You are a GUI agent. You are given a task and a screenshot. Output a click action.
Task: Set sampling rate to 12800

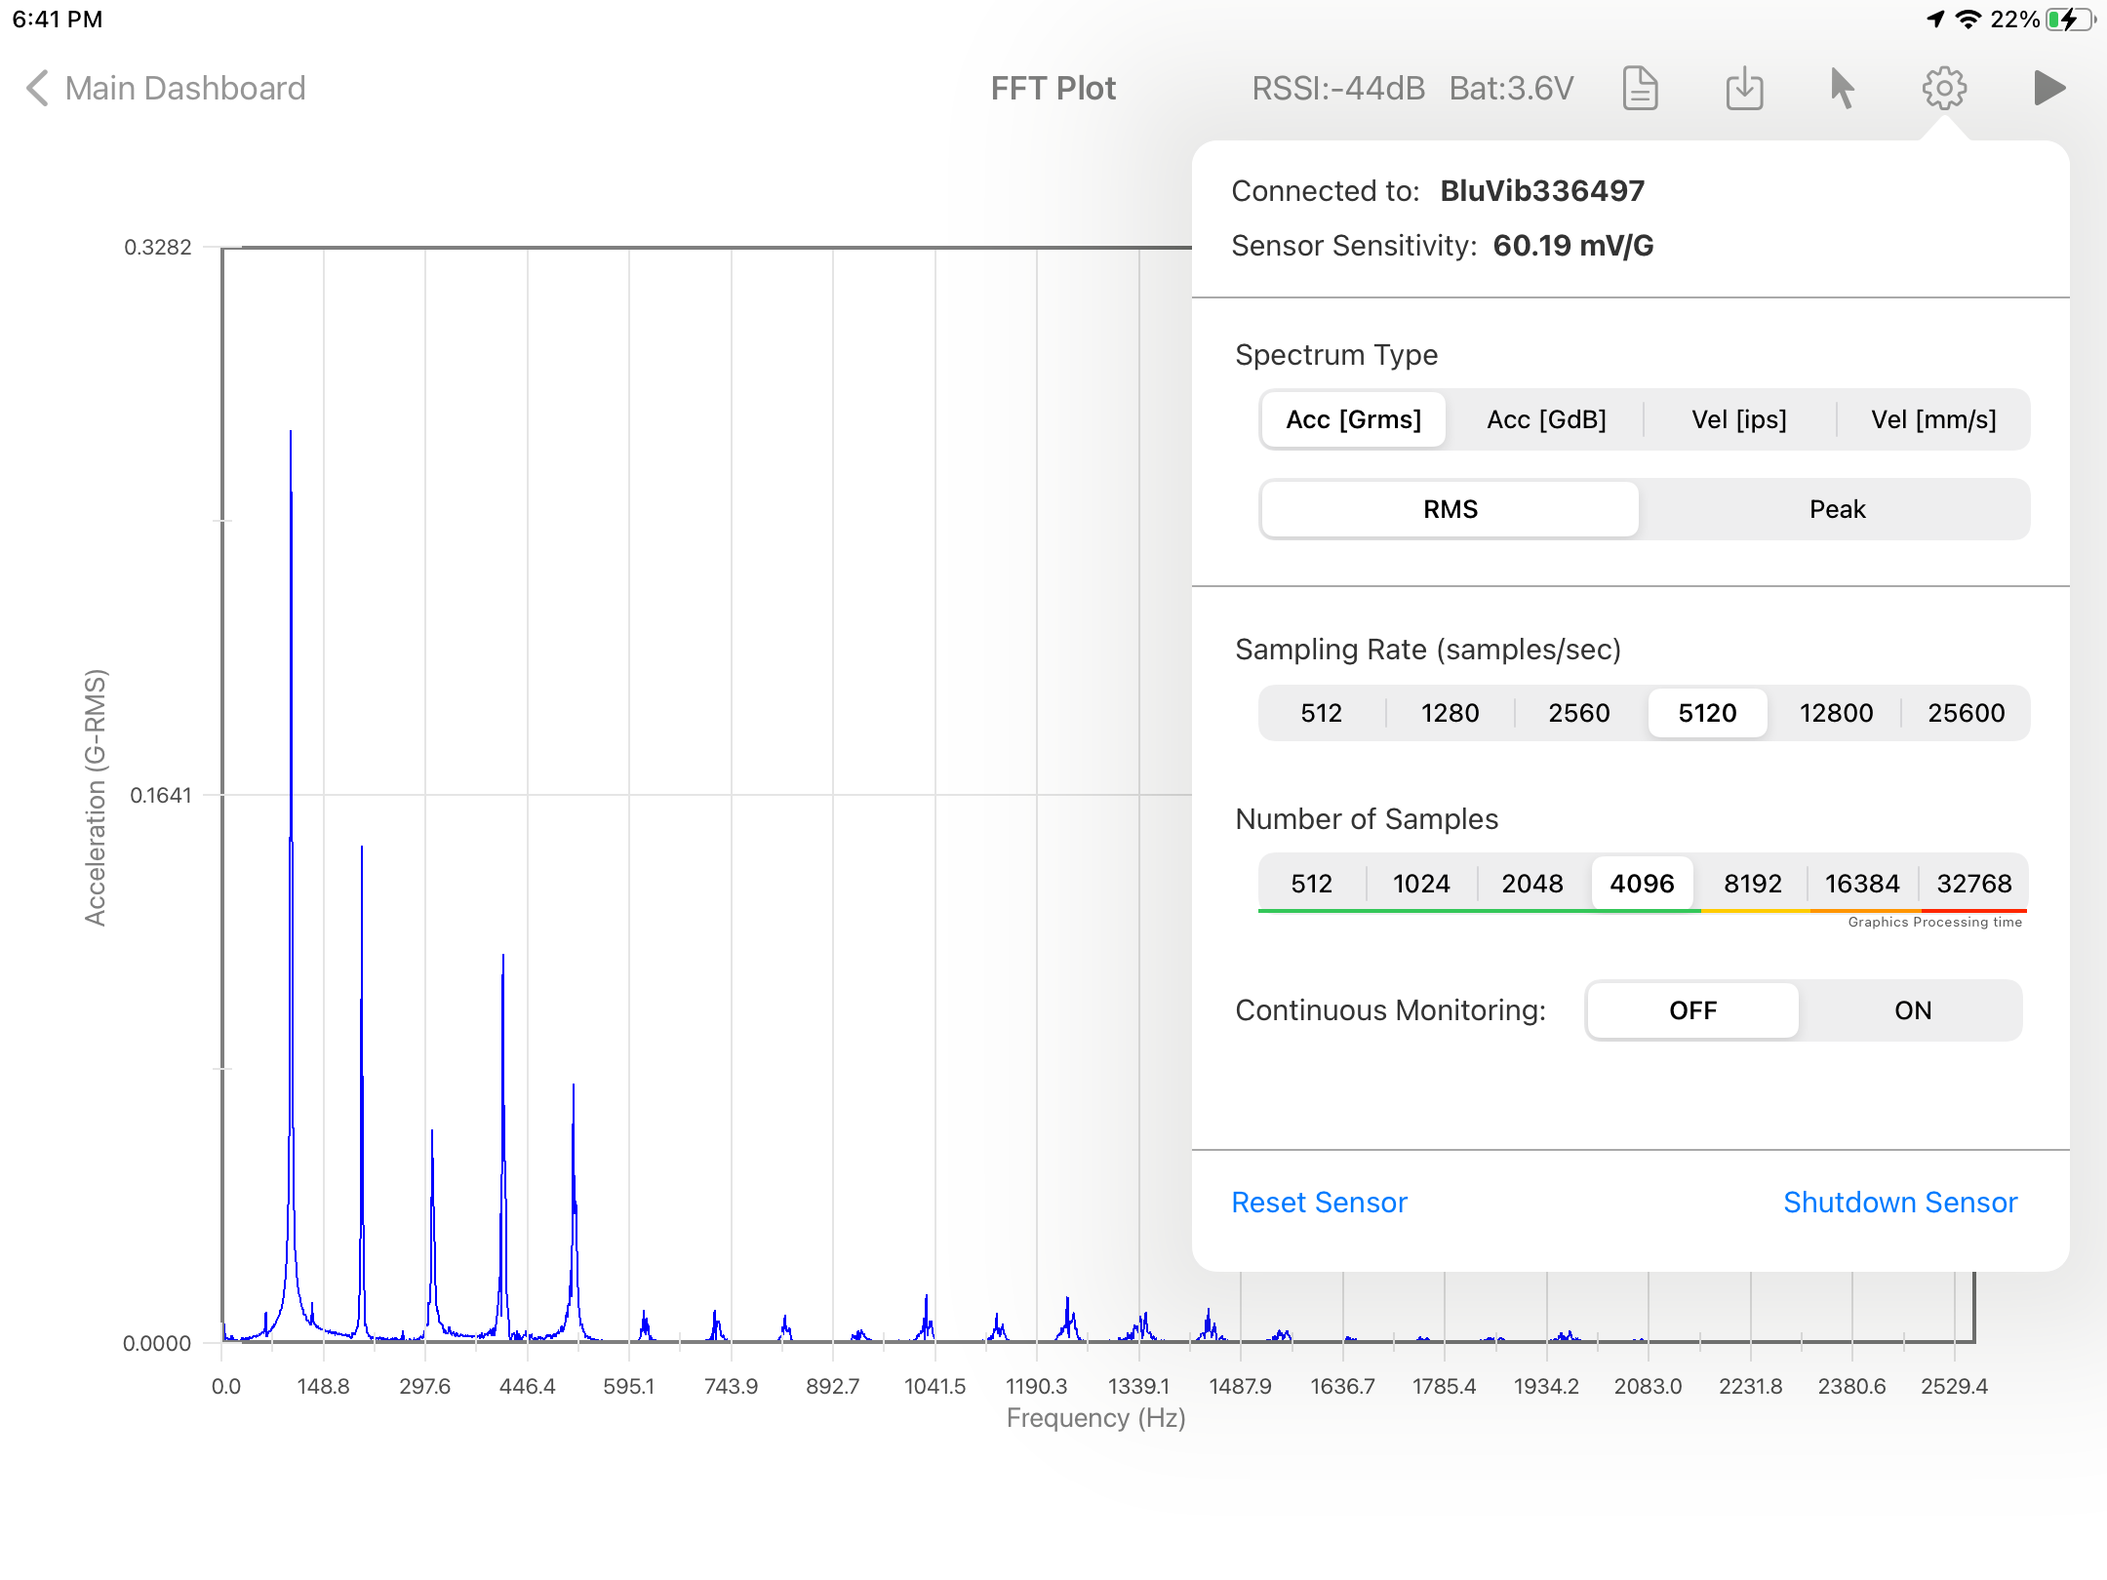[x=1836, y=713]
